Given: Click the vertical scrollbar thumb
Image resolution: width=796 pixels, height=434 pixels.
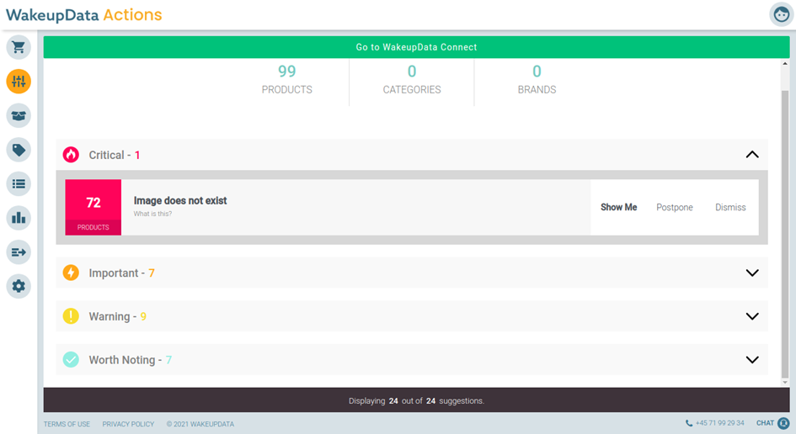Looking at the screenshot, I should (785, 233).
